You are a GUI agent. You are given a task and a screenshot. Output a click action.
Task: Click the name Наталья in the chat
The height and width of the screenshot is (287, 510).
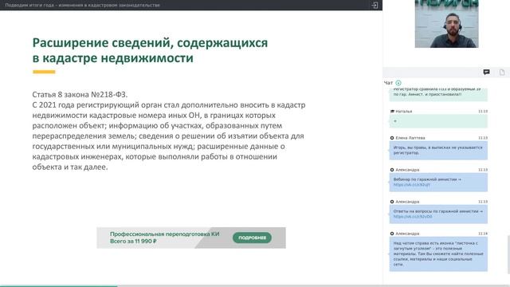tap(404, 112)
